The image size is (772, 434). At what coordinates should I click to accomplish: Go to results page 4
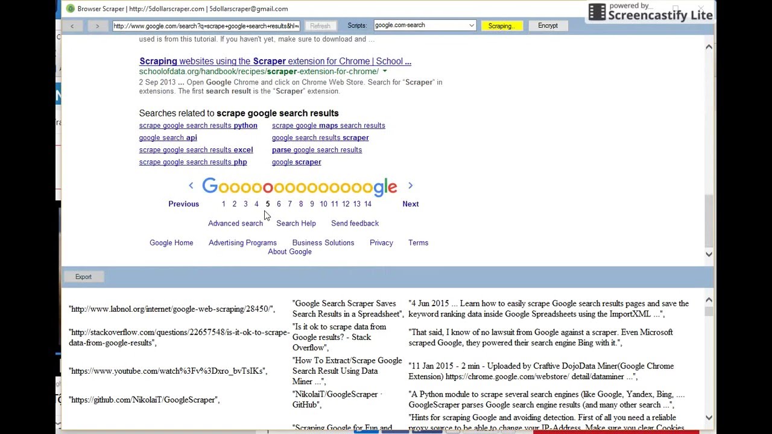tap(256, 204)
